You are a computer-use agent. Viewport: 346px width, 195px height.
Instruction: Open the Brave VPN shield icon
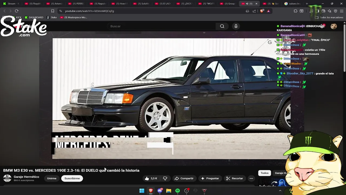335,11
